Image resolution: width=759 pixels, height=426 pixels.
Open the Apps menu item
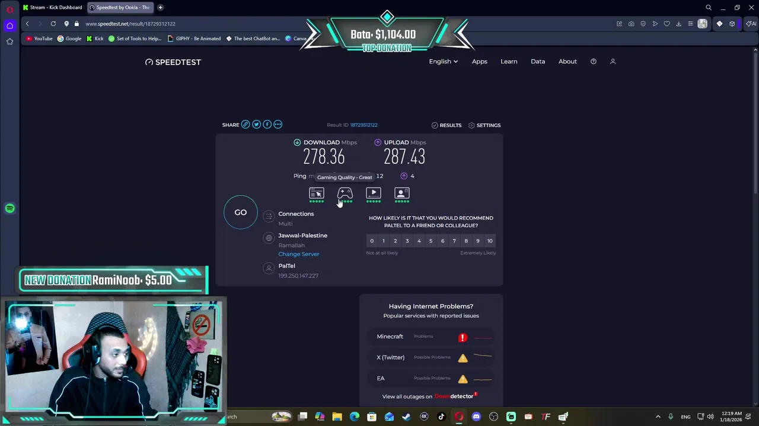tap(480, 62)
